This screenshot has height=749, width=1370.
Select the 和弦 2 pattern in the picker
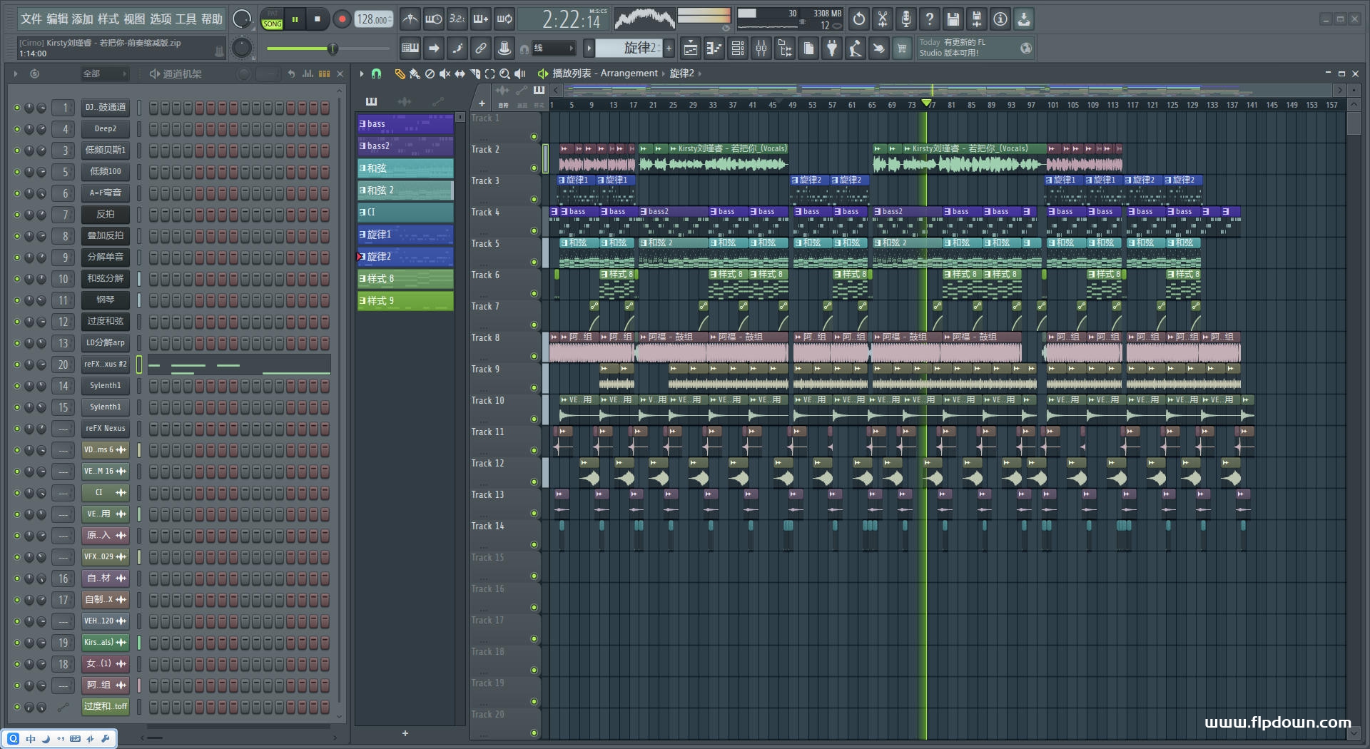click(405, 190)
